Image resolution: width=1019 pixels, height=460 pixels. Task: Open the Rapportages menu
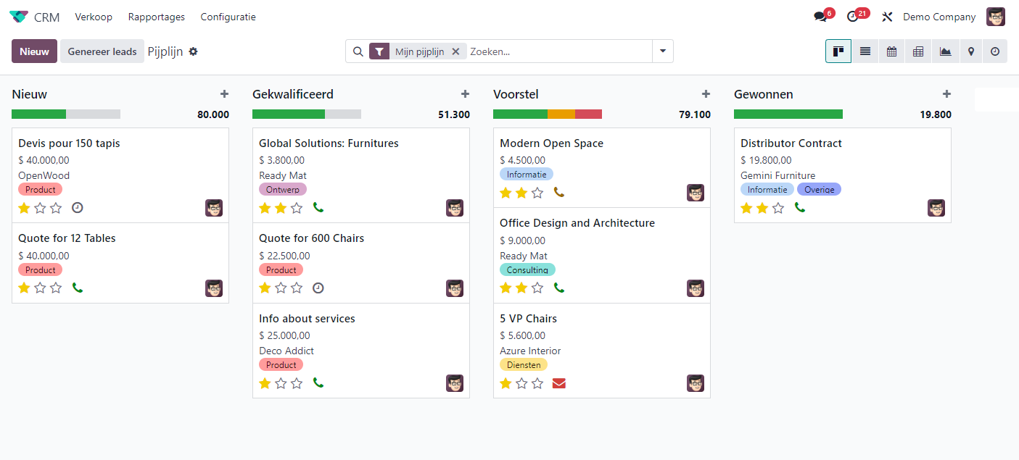pos(156,17)
